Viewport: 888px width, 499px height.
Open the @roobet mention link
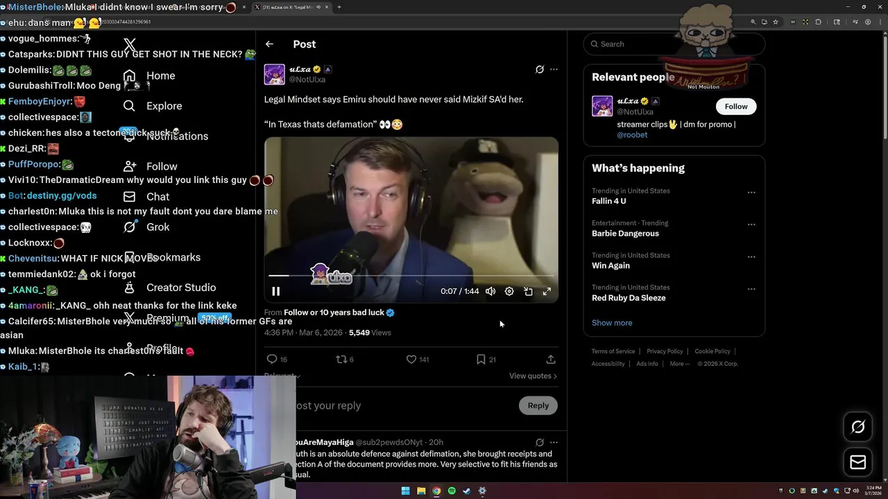[632, 135]
